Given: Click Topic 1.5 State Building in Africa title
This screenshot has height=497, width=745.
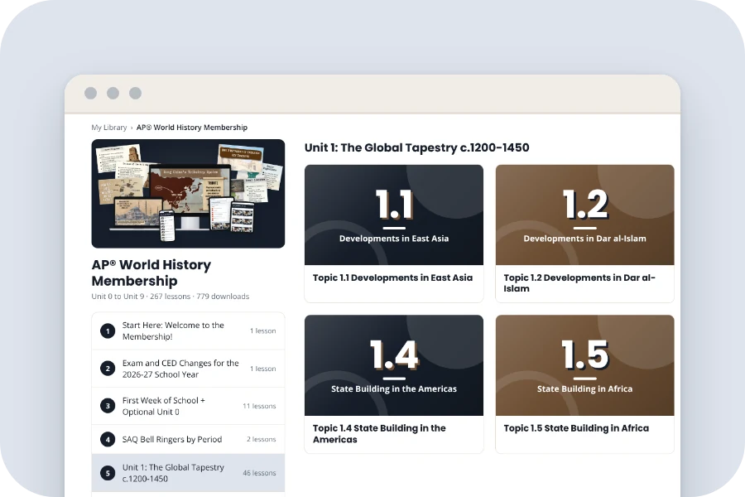Looking at the screenshot, I should point(576,428).
